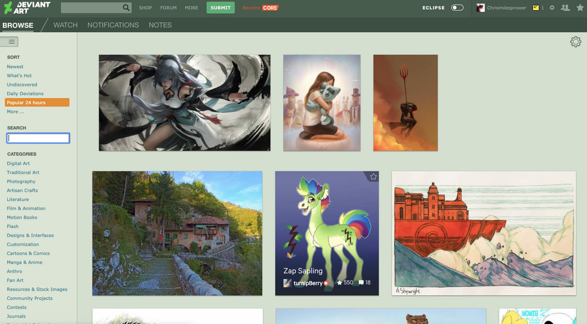Open the Film & Animation category
587x324 pixels.
pyautogui.click(x=26, y=208)
